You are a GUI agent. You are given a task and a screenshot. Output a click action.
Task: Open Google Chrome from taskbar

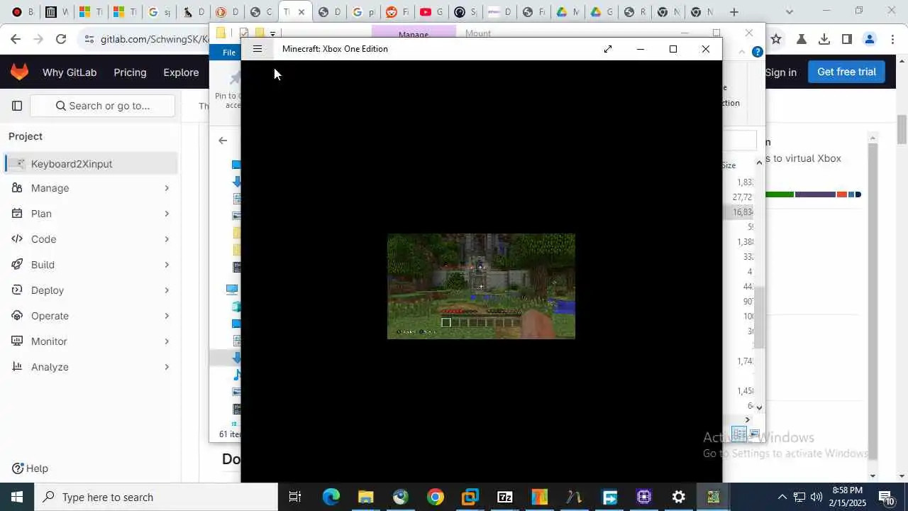click(436, 497)
